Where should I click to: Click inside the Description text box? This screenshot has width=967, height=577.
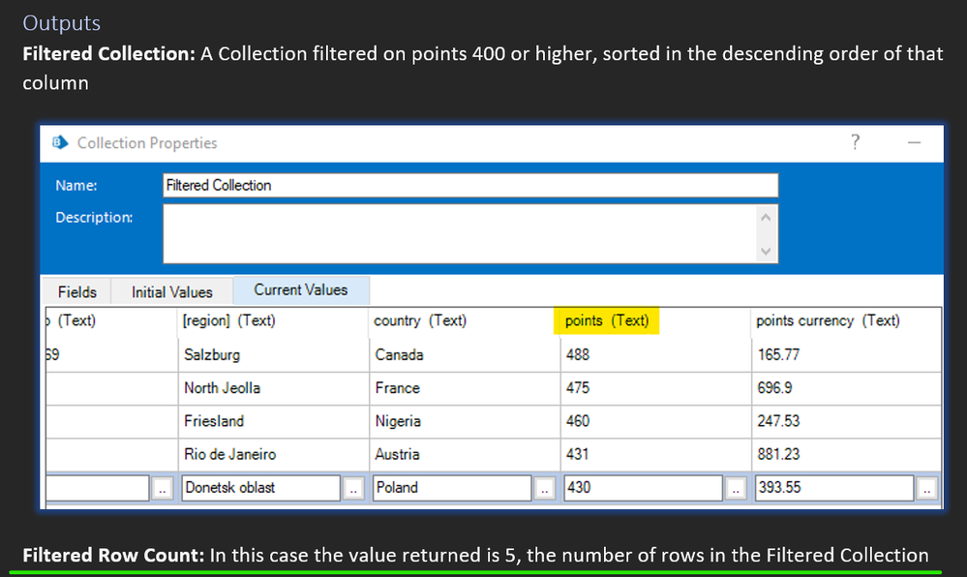[x=459, y=233]
